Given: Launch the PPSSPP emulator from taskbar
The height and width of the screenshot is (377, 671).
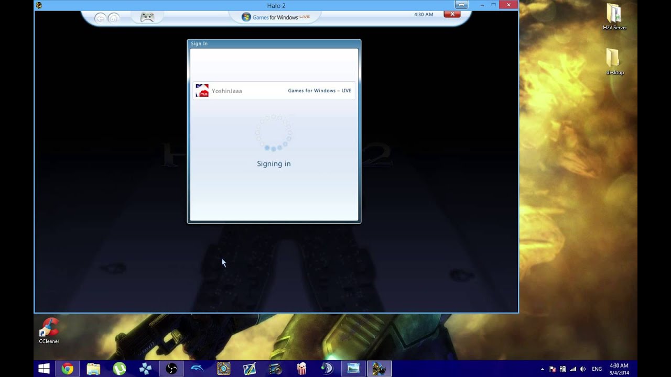Looking at the screenshot, I should 145,369.
